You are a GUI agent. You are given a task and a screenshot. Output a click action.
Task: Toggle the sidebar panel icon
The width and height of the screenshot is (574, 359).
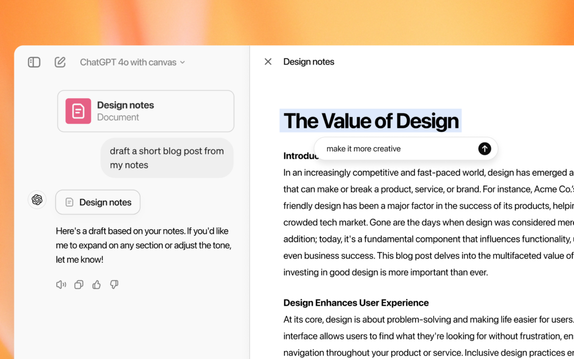pos(34,62)
